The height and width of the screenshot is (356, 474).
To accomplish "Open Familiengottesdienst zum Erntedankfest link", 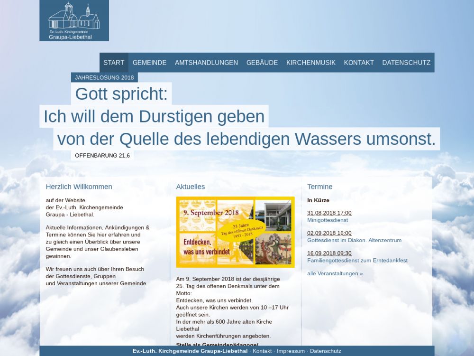I will coord(357,261).
